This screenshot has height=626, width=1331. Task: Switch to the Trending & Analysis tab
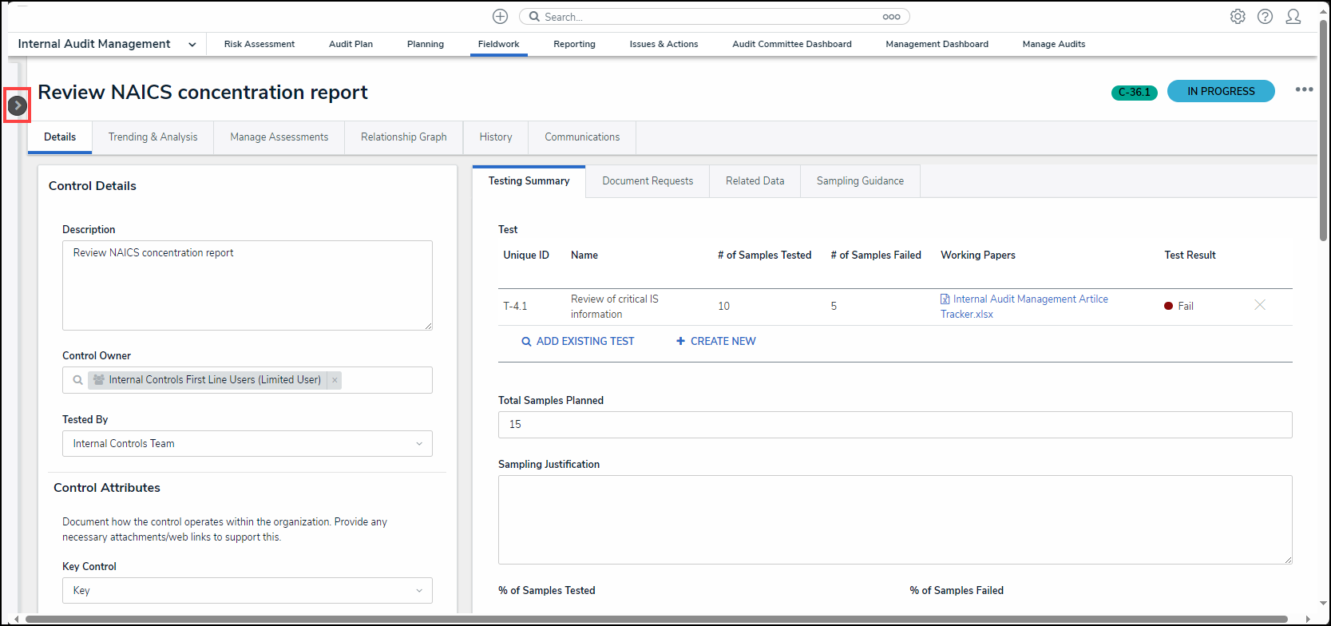pos(153,137)
